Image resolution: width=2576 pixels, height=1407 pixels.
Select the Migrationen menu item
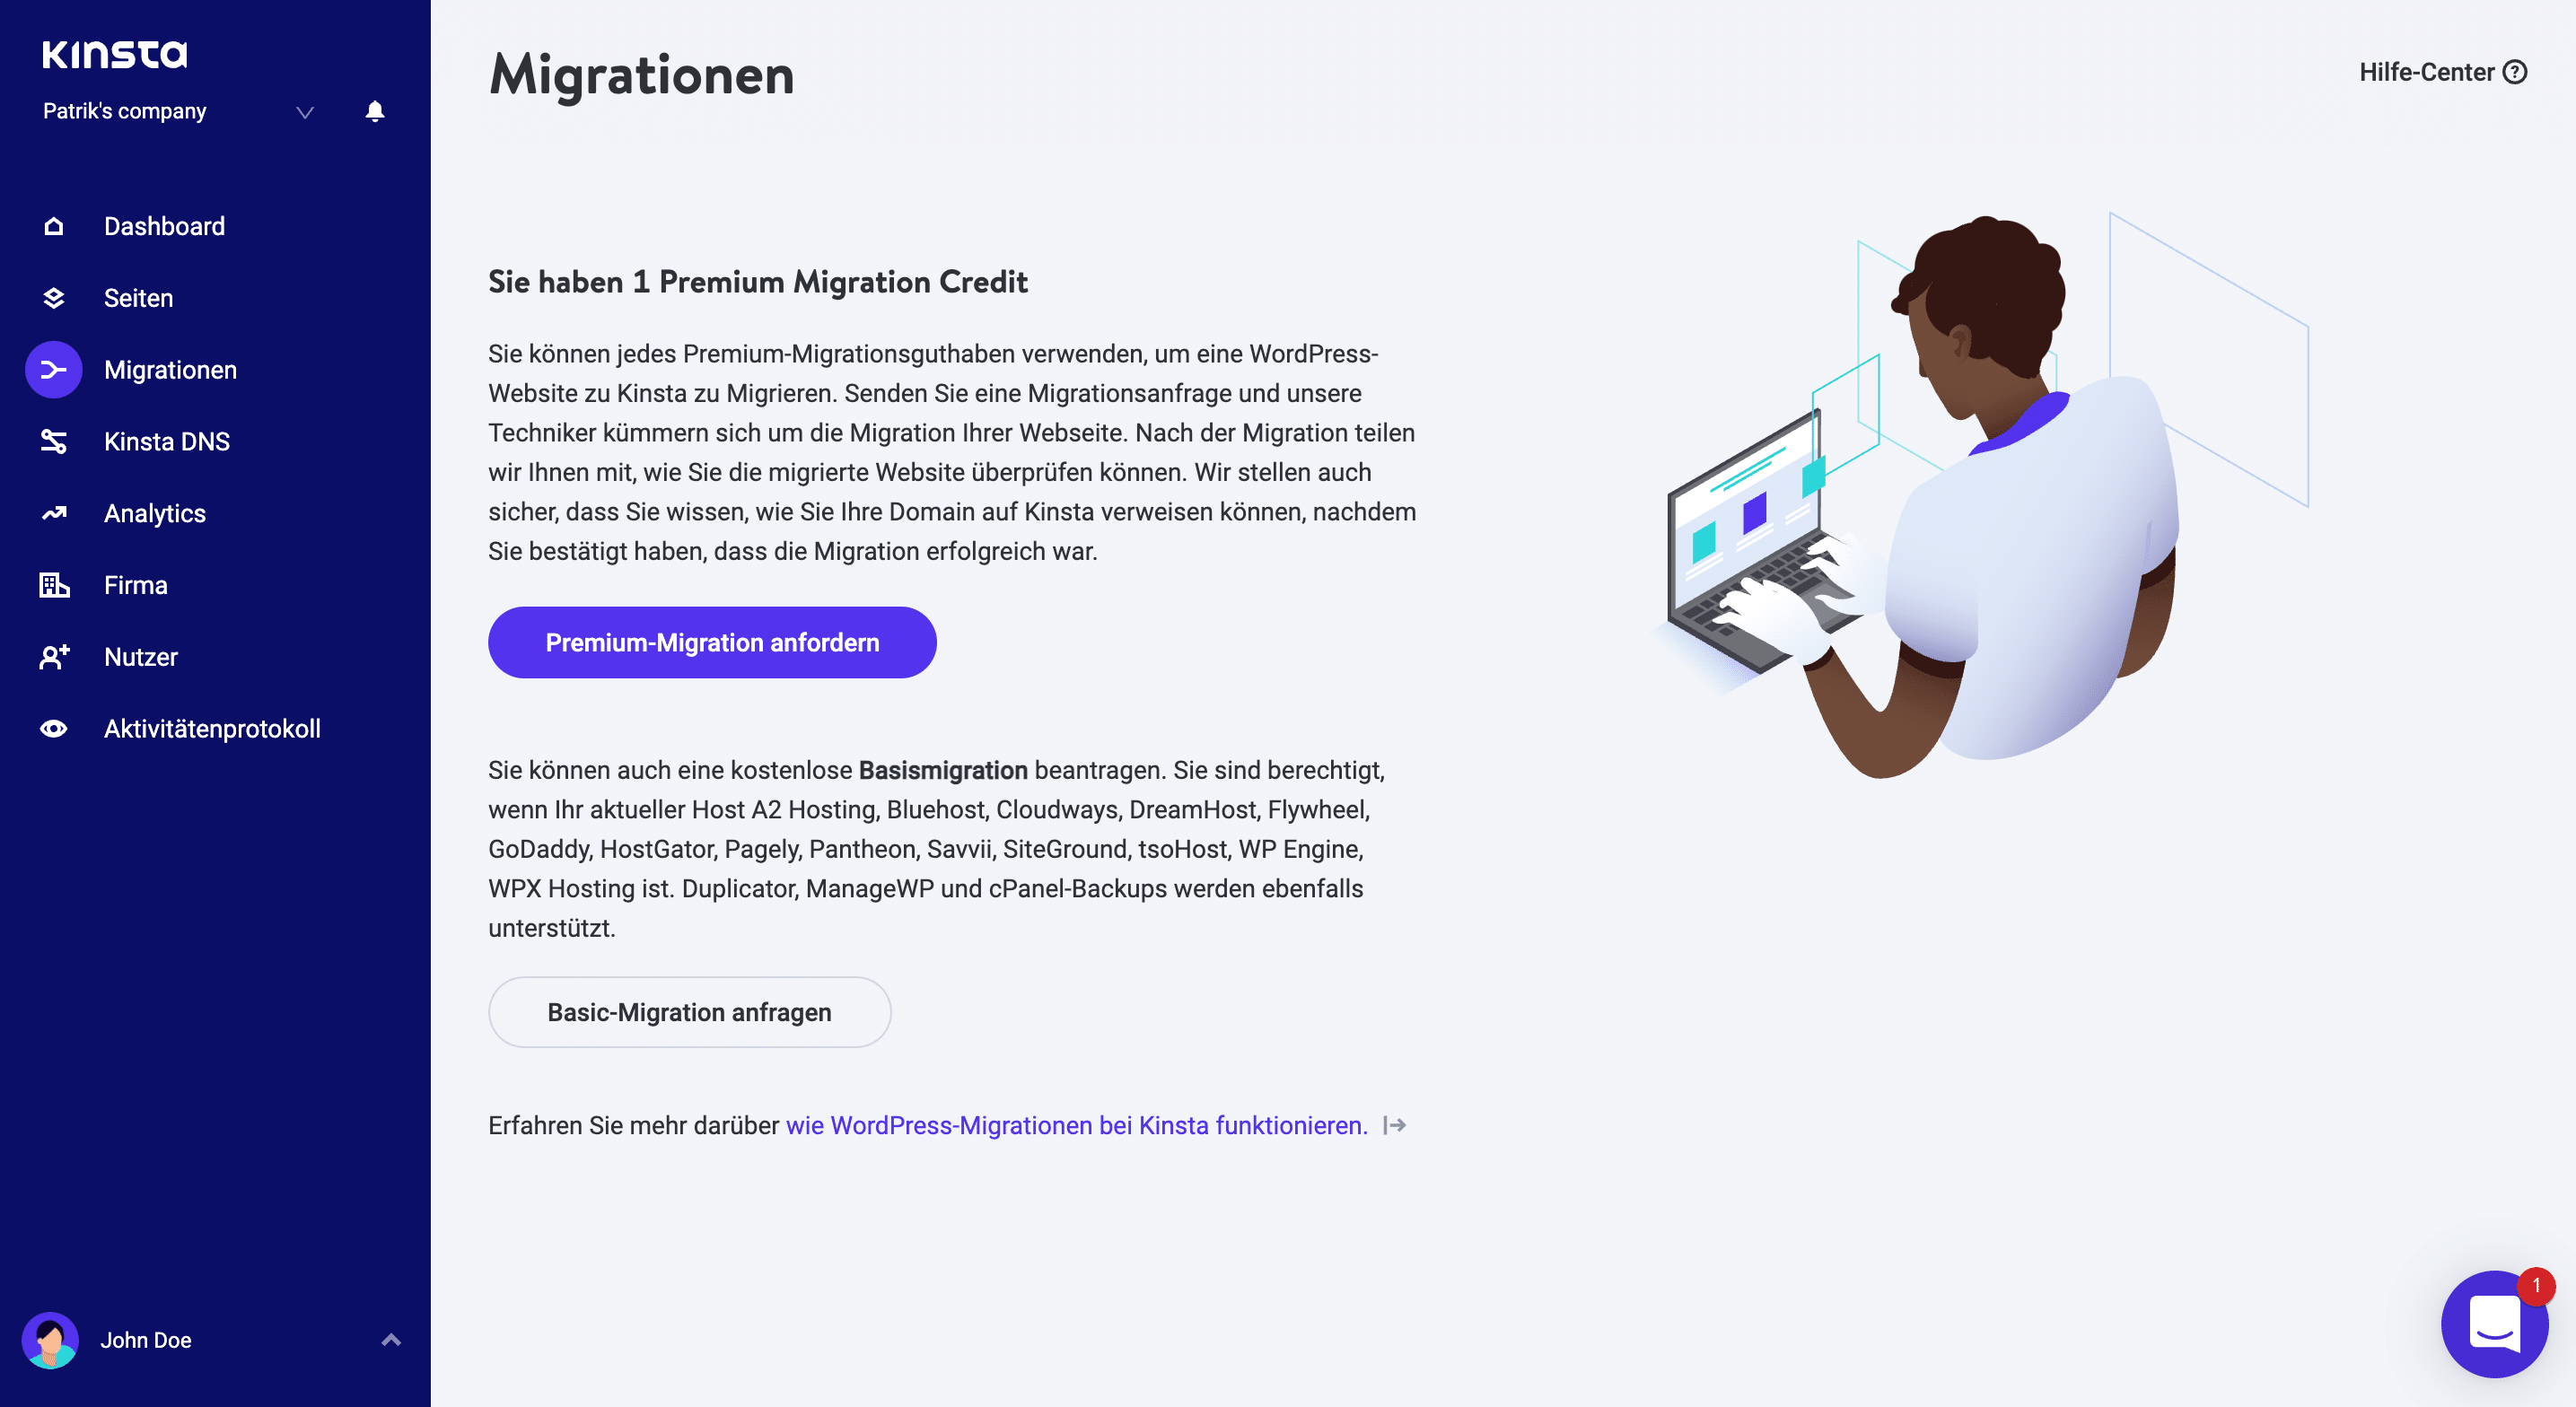[x=170, y=369]
